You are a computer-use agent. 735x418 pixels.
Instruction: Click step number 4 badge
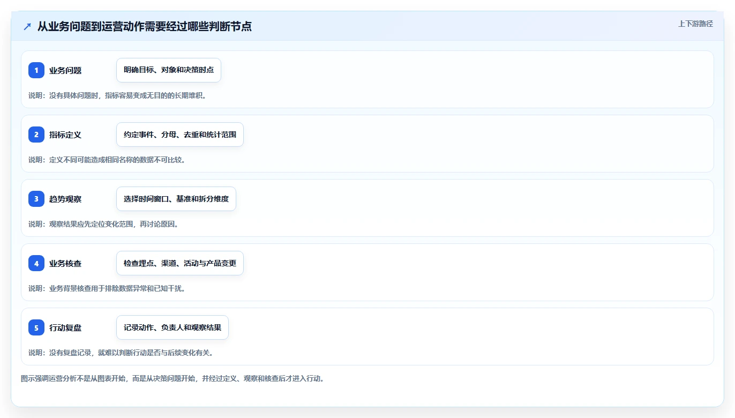36,263
